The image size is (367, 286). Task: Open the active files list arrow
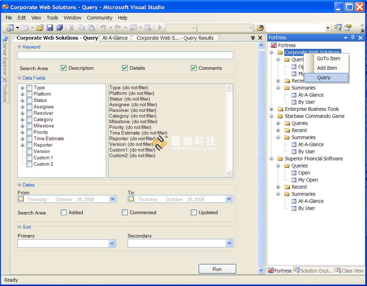click(253, 38)
